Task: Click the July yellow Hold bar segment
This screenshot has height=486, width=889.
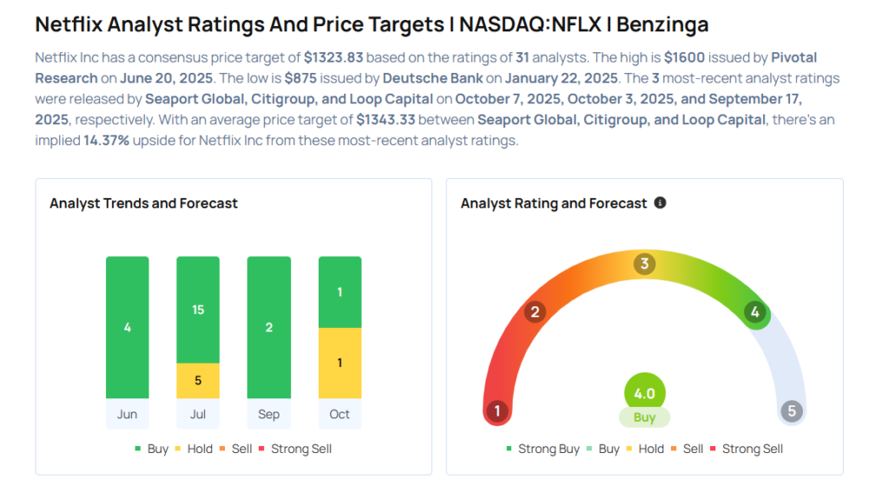Action: [x=198, y=379]
